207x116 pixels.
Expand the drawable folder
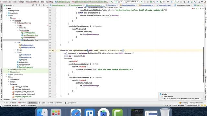[8, 80]
